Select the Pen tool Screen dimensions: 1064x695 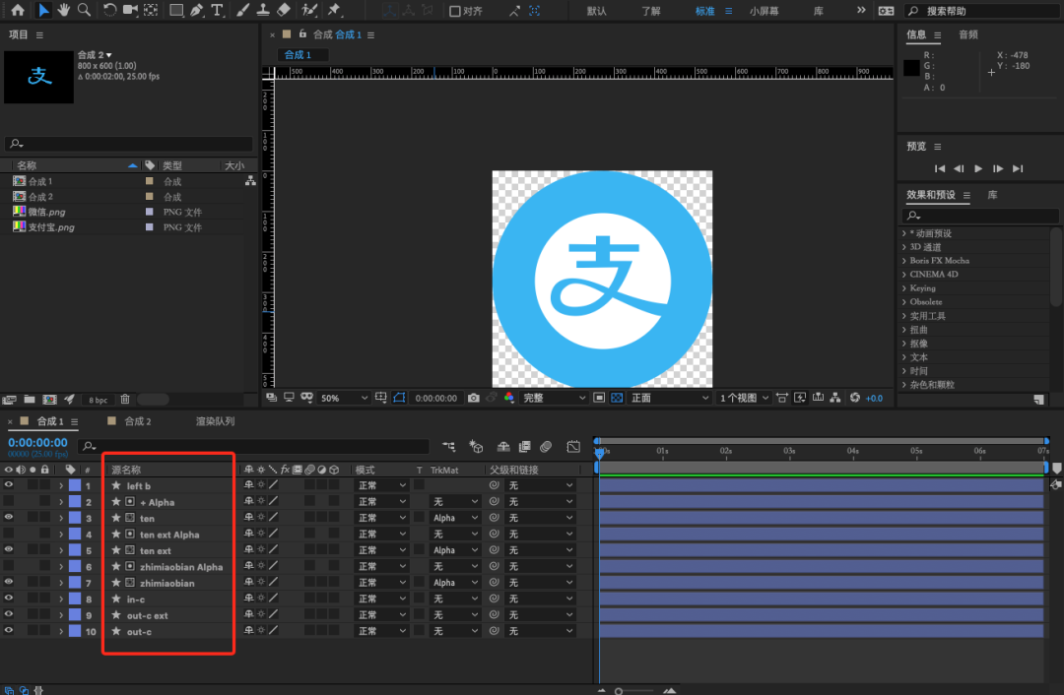[x=197, y=10]
